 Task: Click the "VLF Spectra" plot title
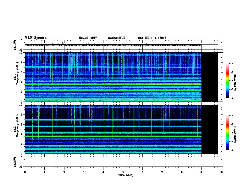[36, 38]
